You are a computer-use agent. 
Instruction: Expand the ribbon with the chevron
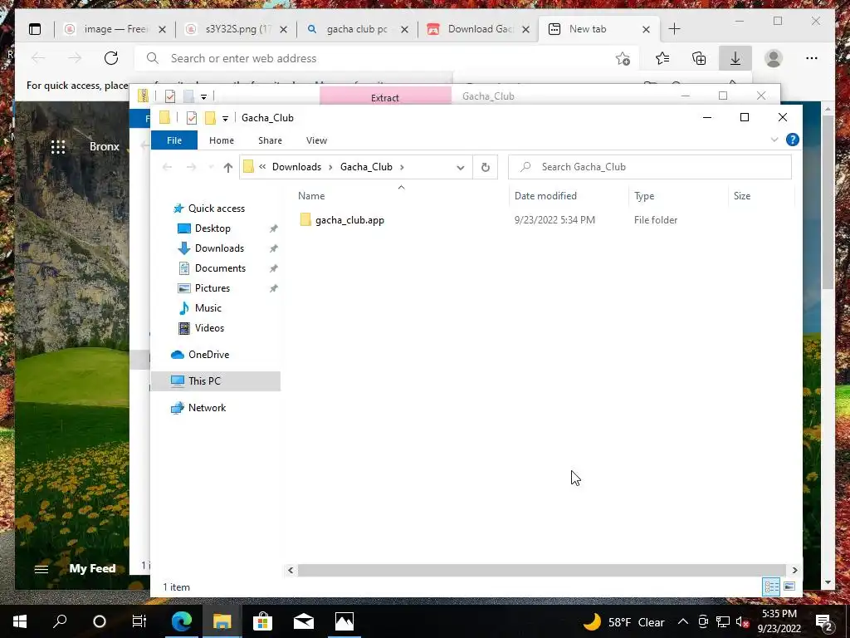pos(774,140)
